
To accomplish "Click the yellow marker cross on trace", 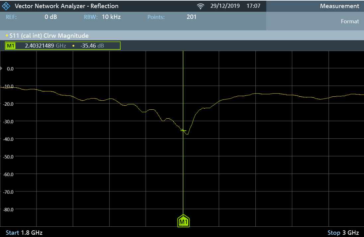I will point(183,131).
